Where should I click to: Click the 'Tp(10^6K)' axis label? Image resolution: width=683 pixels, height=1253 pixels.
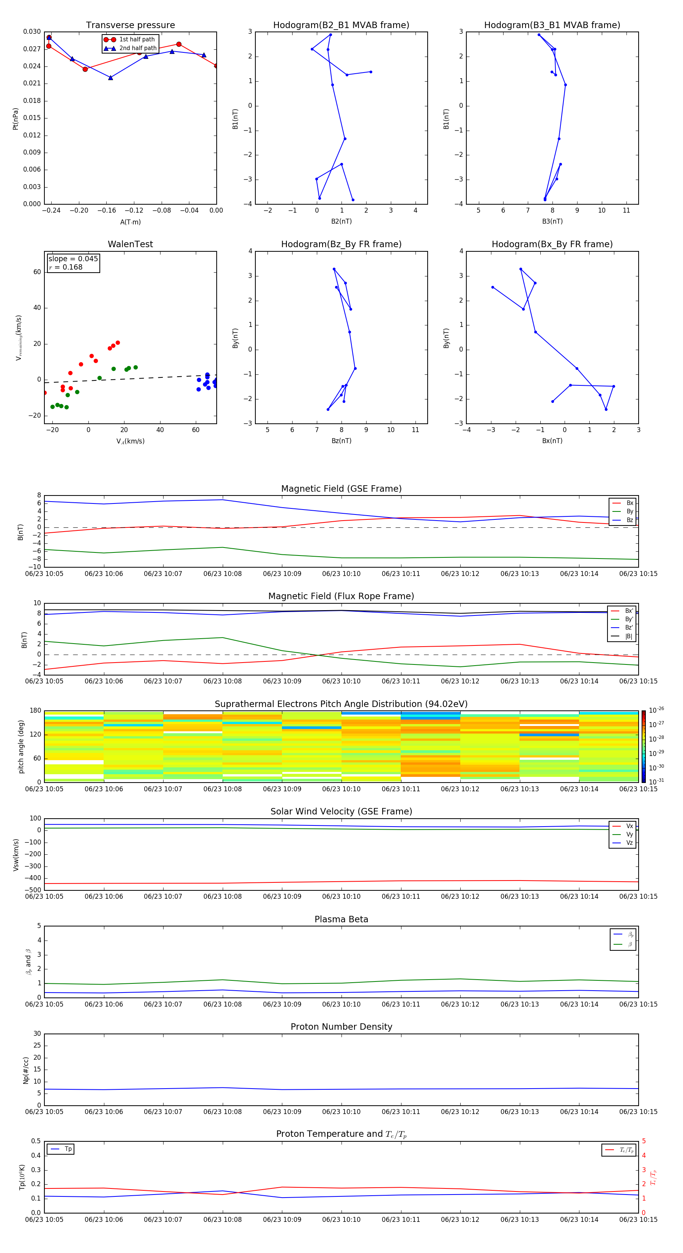coord(22,1177)
